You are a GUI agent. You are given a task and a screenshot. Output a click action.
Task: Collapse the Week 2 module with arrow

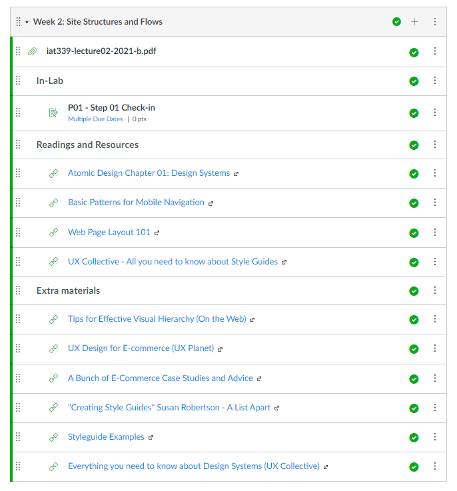[x=27, y=22]
